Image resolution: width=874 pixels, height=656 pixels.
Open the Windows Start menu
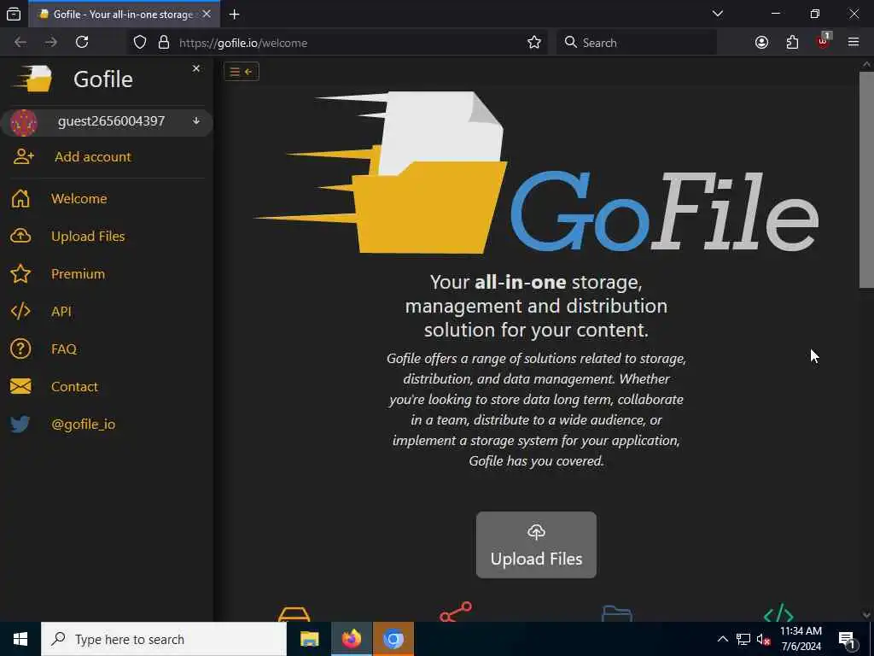(20, 639)
